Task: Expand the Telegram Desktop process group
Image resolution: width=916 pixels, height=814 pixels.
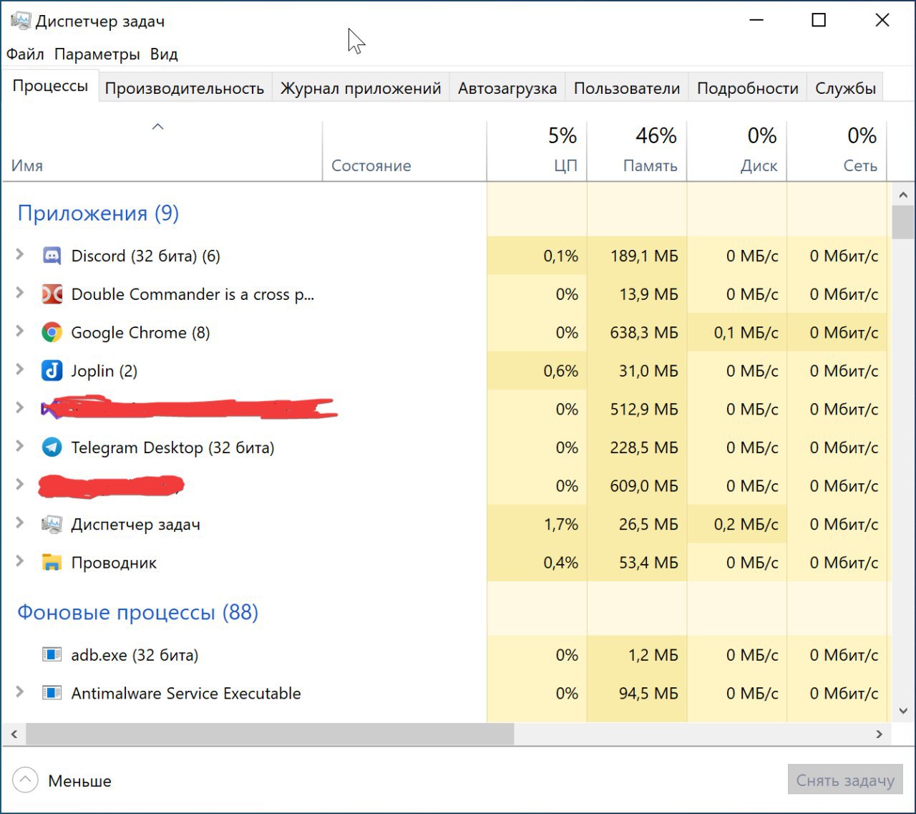Action: (x=20, y=446)
